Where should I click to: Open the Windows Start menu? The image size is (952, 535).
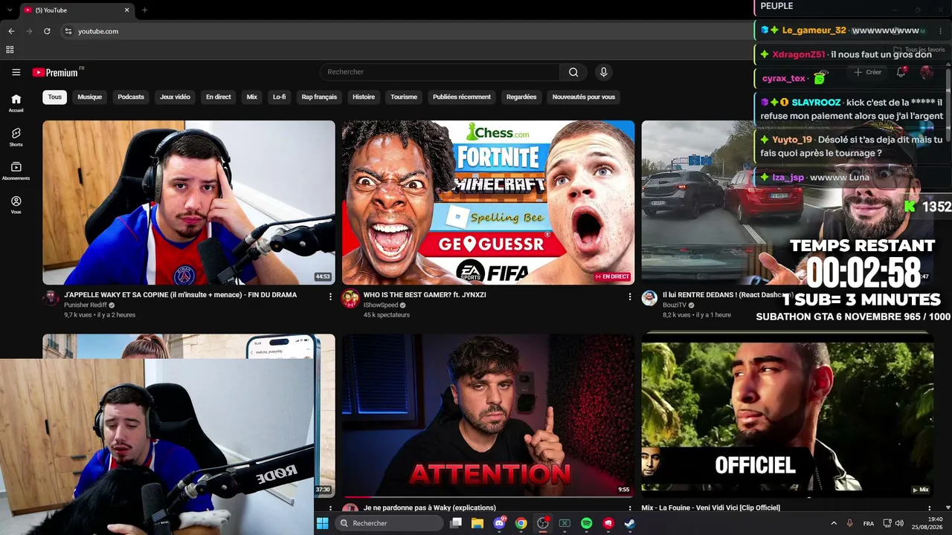point(322,523)
